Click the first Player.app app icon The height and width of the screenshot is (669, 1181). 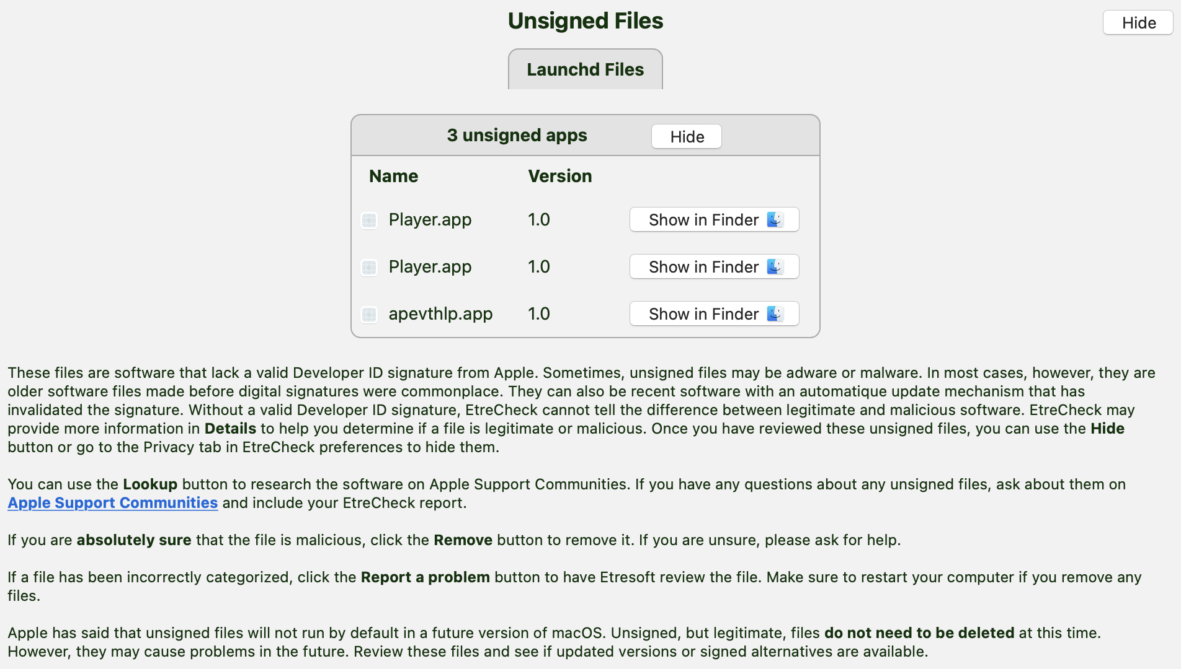click(x=369, y=220)
